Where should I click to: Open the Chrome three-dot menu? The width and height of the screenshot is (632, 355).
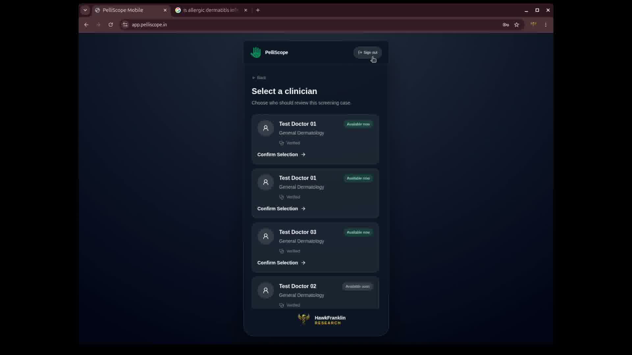(x=546, y=25)
